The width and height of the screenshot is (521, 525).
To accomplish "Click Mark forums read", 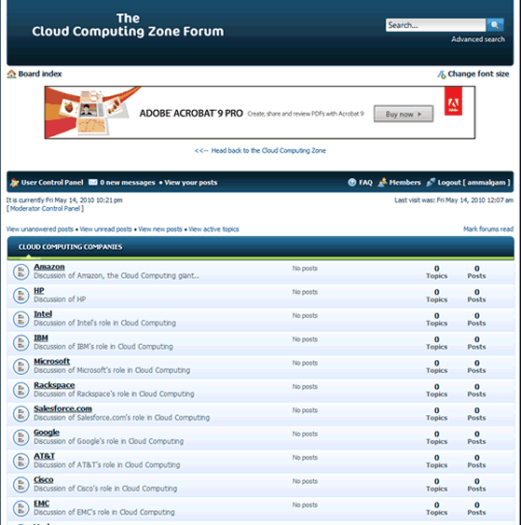I will click(488, 229).
